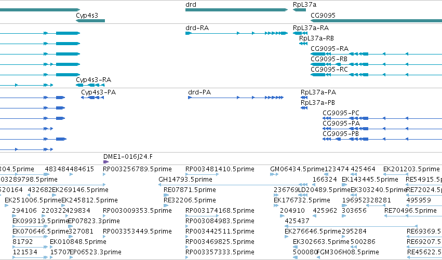This screenshot has height=260, width=442.
Task: Select the CG9095-PB protein label
Action: click(x=341, y=134)
